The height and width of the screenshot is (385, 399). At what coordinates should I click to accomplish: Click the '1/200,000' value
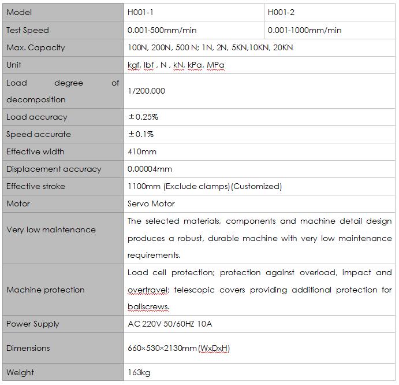(x=146, y=91)
